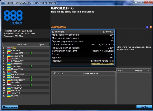Select player Chernata in the list
The height and width of the screenshot is (111, 153).
[x=26, y=50]
